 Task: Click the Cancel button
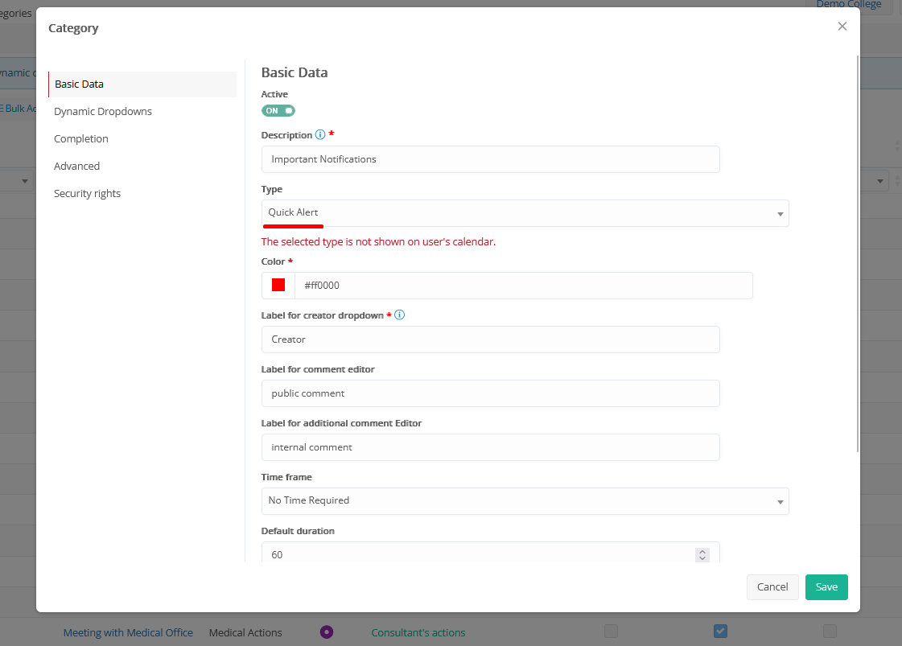pyautogui.click(x=772, y=587)
